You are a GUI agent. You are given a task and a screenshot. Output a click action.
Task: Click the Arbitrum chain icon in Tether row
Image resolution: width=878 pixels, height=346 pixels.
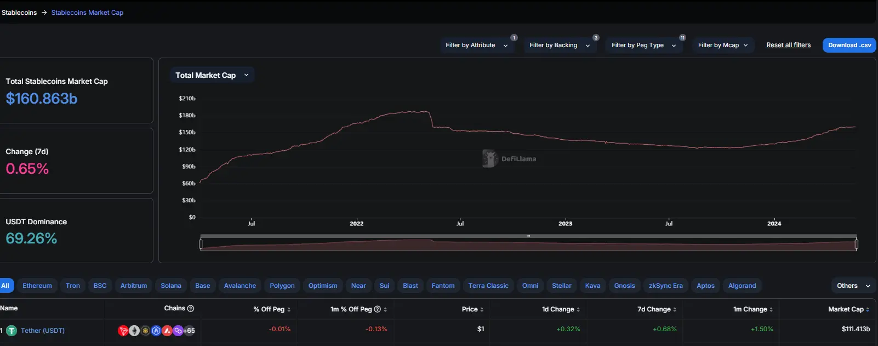coord(156,331)
